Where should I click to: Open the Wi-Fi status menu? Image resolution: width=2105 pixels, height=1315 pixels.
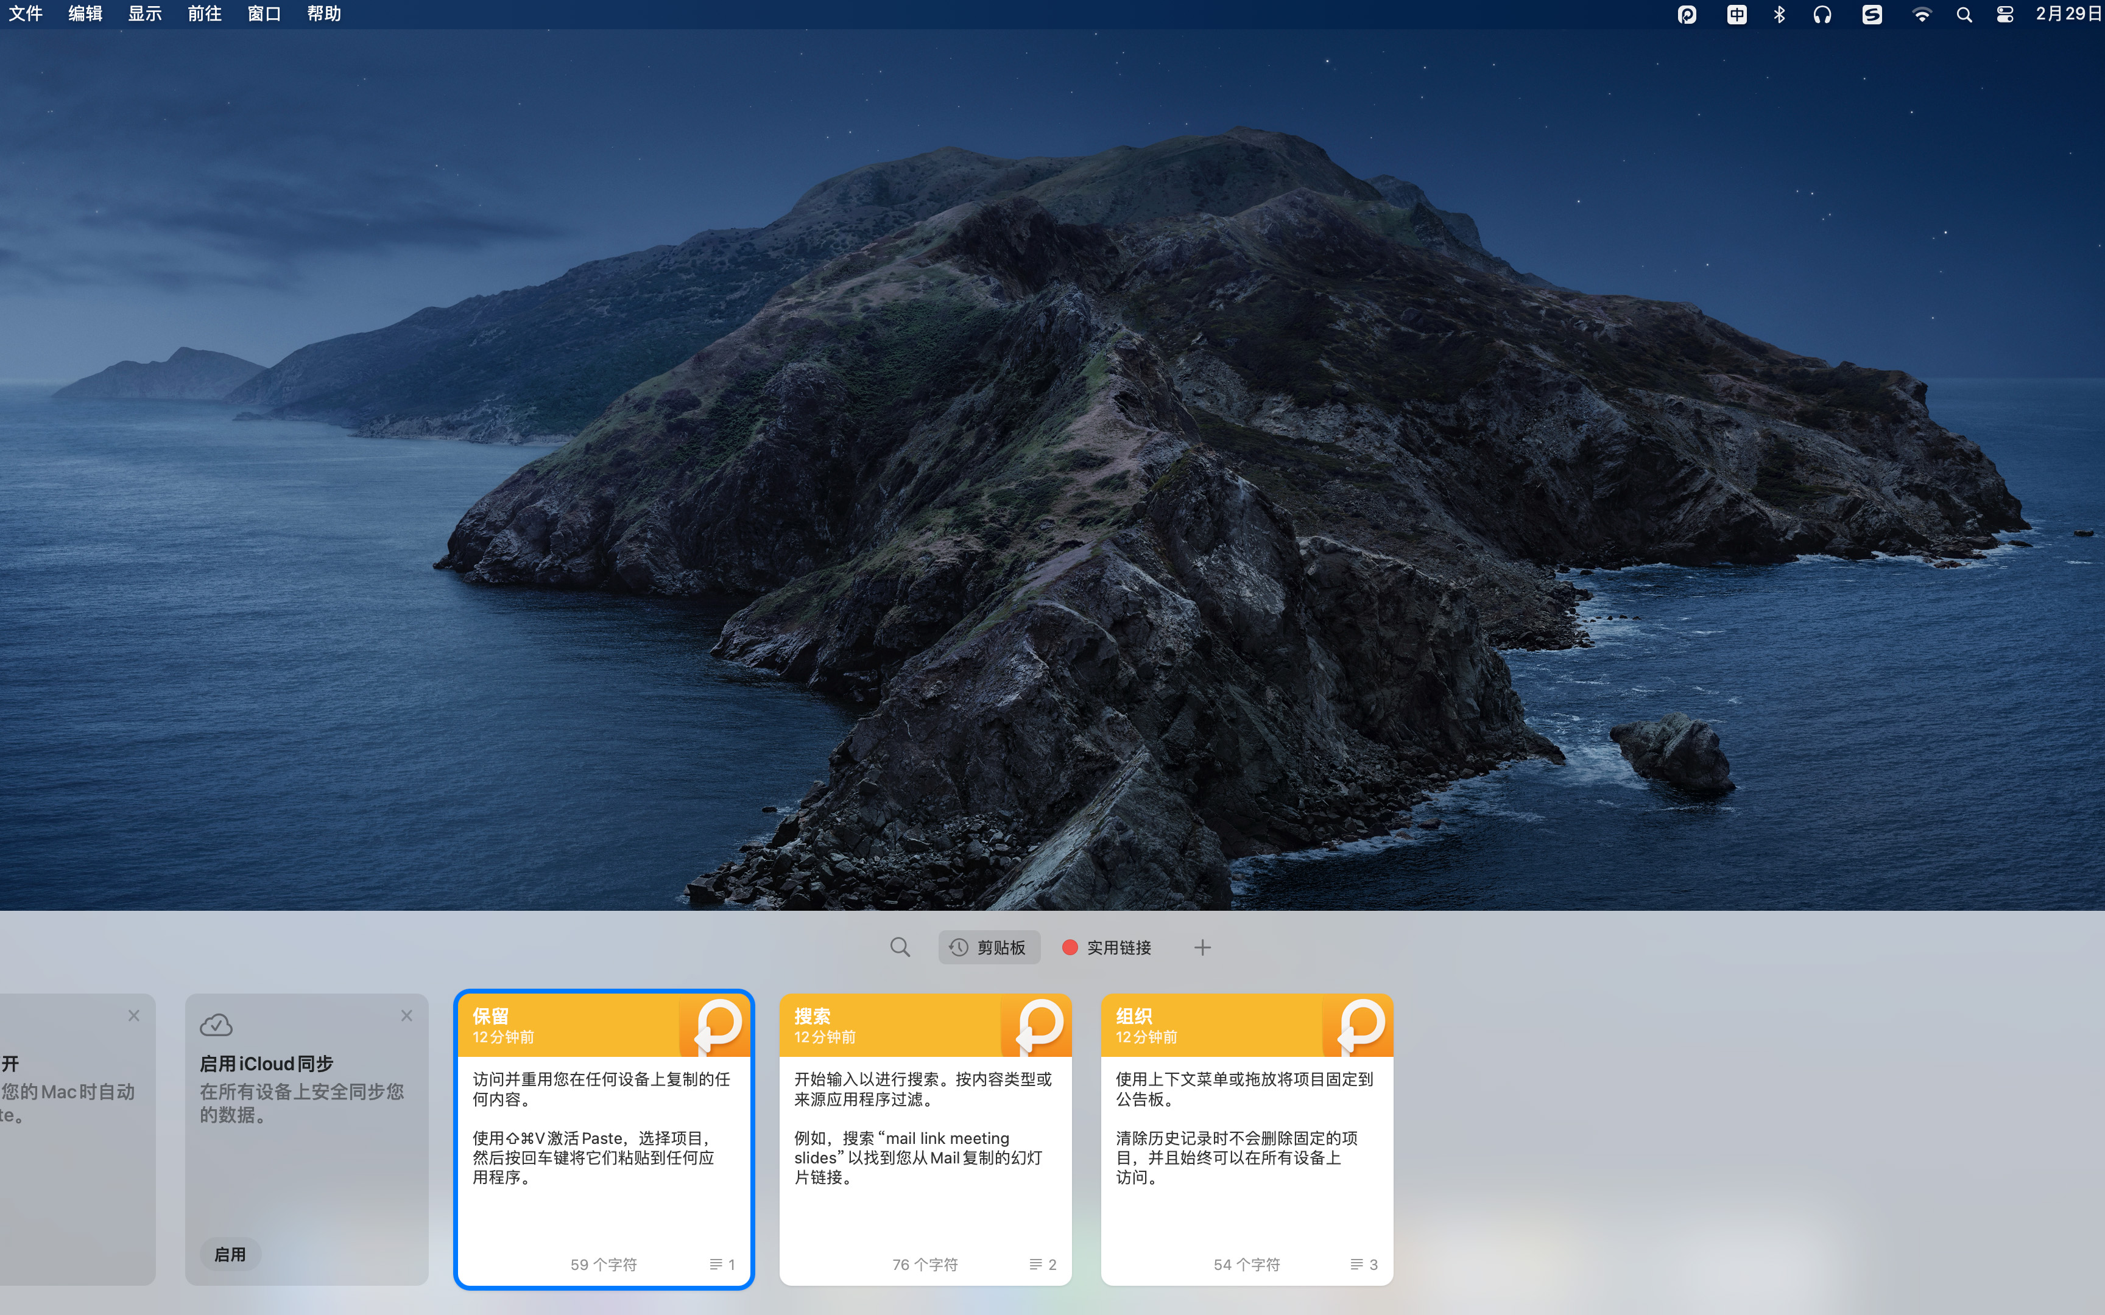(x=1922, y=15)
